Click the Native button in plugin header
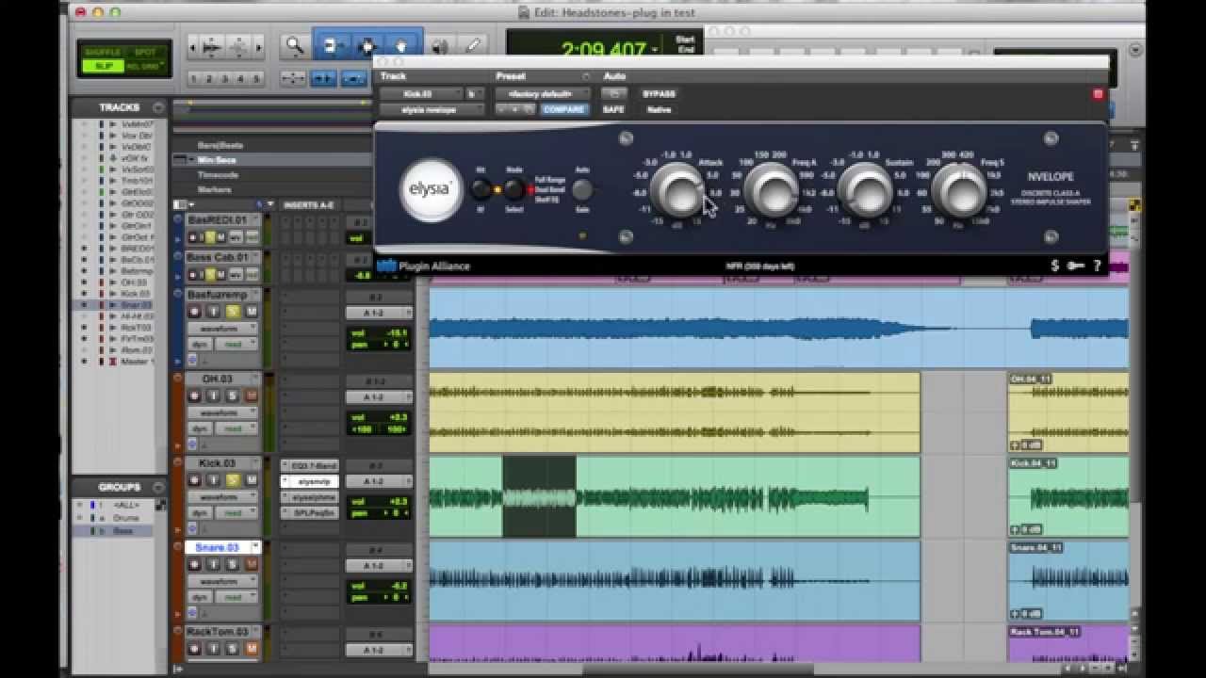Viewport: 1206px width, 678px height. tap(660, 109)
